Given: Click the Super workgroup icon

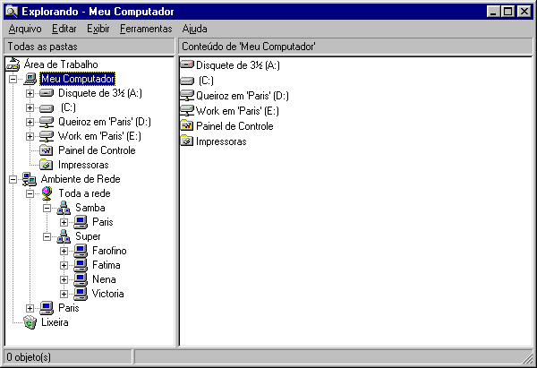Looking at the screenshot, I should pos(64,236).
